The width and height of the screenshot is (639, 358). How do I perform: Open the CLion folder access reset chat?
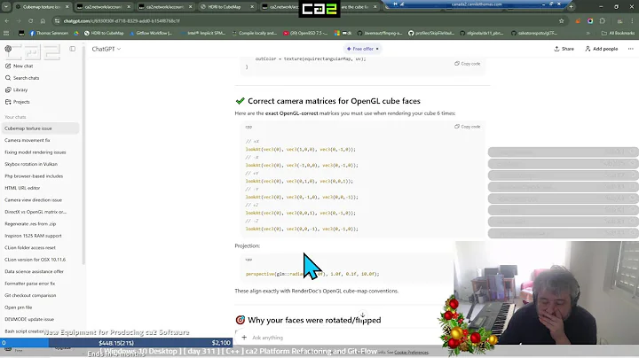[x=40, y=248]
